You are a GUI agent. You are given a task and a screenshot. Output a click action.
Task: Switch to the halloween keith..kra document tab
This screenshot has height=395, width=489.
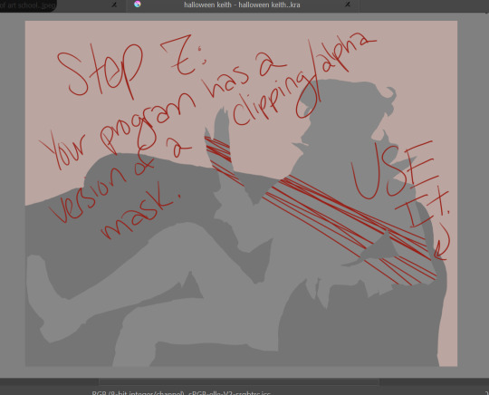[x=242, y=5]
